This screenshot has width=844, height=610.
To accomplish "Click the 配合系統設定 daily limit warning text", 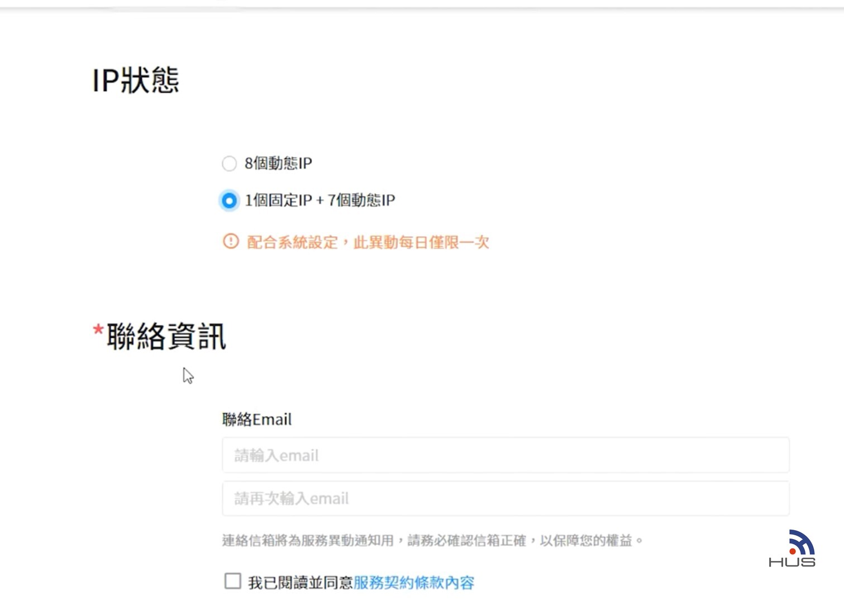I will coord(368,242).
